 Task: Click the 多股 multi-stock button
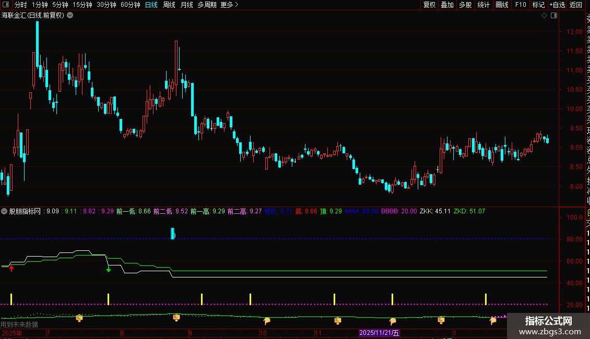click(465, 5)
